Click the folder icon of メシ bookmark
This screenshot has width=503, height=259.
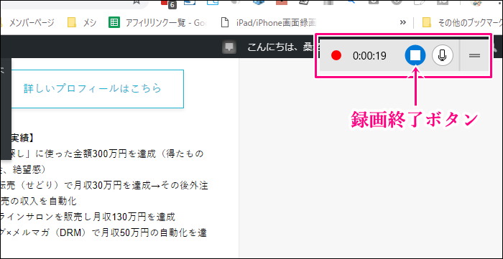72,22
